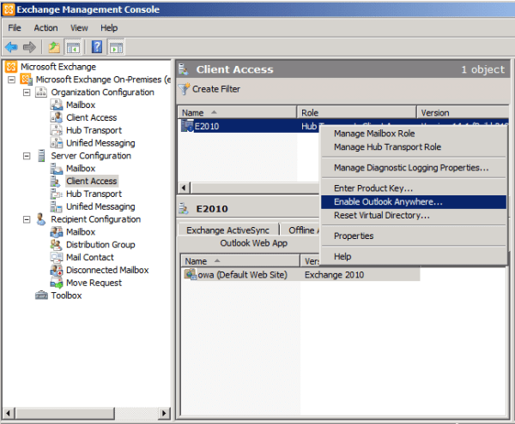
Task: Click the Create Filter funnel icon
Action: click(184, 89)
